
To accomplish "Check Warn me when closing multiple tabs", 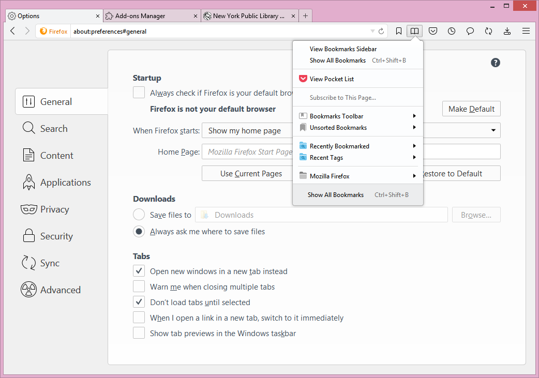I will pos(139,286).
